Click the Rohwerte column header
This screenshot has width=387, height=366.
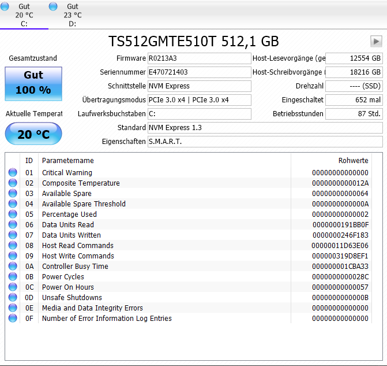[331, 161]
